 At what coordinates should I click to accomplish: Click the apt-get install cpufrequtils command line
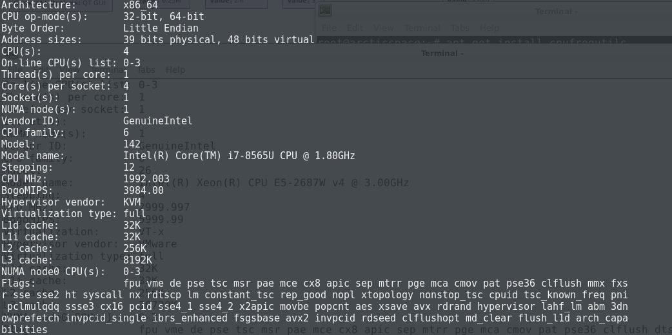coord(472,42)
